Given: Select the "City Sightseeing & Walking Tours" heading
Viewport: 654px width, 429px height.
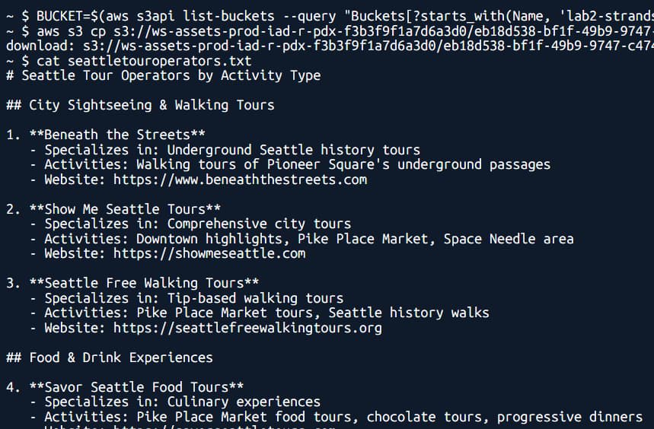Looking at the screenshot, I should pyautogui.click(x=152, y=105).
